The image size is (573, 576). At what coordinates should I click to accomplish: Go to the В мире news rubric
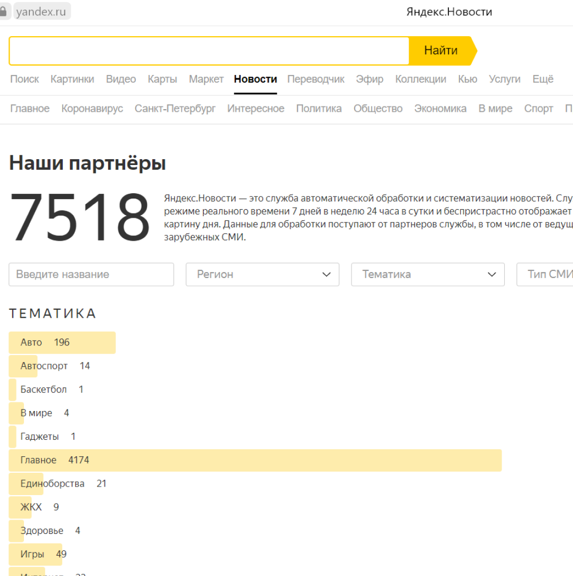click(x=495, y=109)
